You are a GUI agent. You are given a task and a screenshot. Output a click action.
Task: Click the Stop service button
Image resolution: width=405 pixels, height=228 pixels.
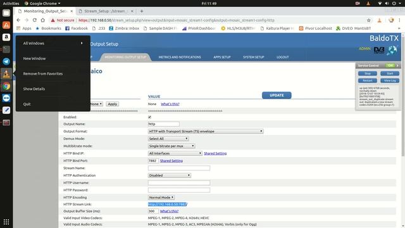367,73
